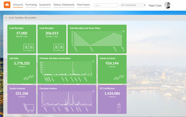Viewport: 186px width, 117px height.
Task: Collapse the Cash, Payables, Receivables section
Action: tap(6, 18)
